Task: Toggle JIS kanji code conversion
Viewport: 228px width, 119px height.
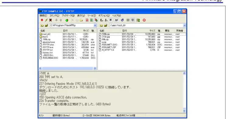Action: pos(106,20)
